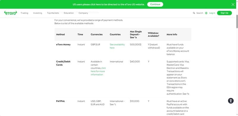Expand the Company menu
The width and height of the screenshot is (238, 116).
(83, 13)
